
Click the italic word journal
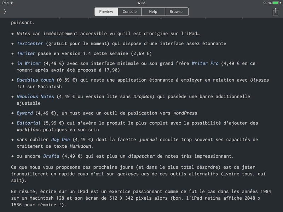[148, 140]
